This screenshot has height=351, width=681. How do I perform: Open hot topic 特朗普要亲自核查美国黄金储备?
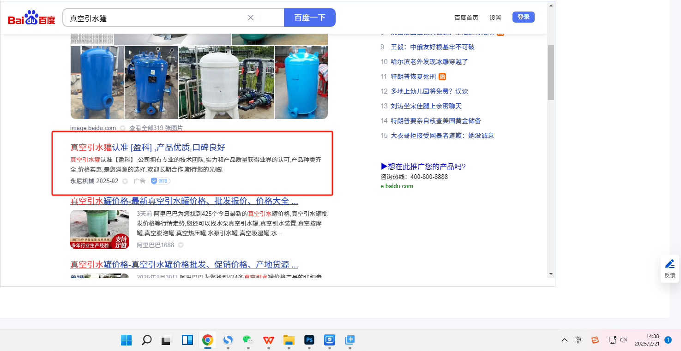click(x=436, y=121)
